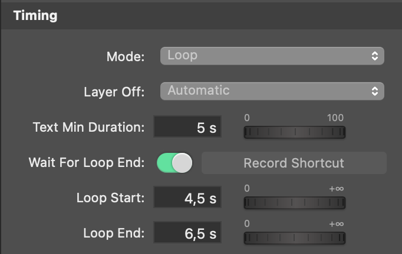Toggle the Wait For Loop End switch
The height and width of the screenshot is (254, 402).
(x=174, y=163)
